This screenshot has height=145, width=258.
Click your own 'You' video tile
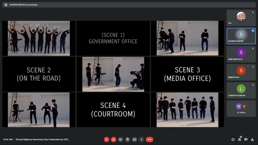(241, 18)
